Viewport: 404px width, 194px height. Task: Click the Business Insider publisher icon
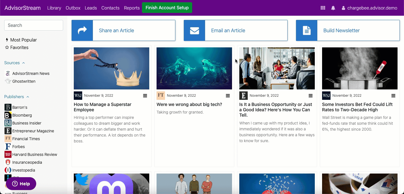point(8,123)
